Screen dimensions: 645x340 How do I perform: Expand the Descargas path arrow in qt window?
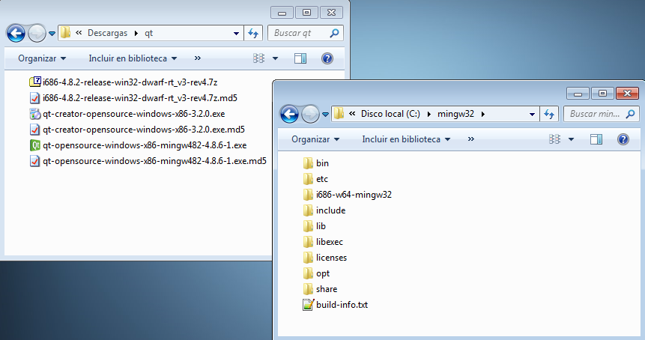136,33
